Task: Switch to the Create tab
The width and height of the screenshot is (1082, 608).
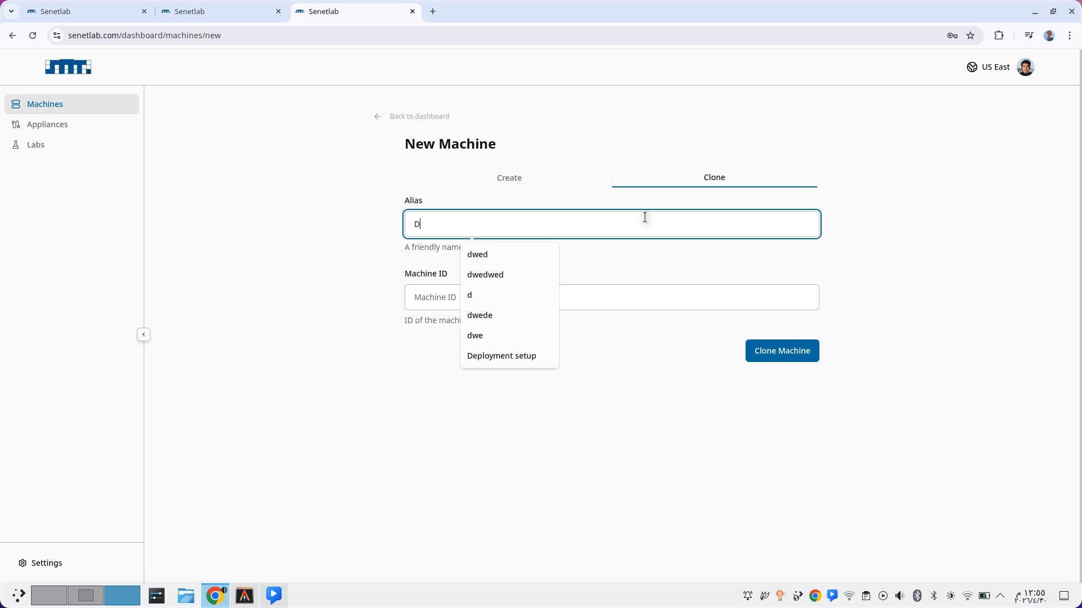Action: (509, 178)
